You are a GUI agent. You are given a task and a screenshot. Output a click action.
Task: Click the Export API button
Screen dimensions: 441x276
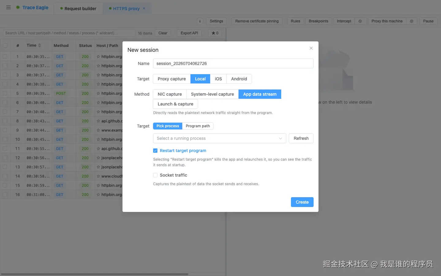(189, 33)
